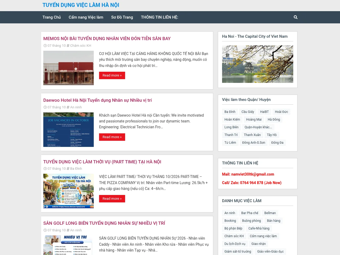
Task: Select the Đông Anh-S.Sơn tag
Action: click(254, 143)
